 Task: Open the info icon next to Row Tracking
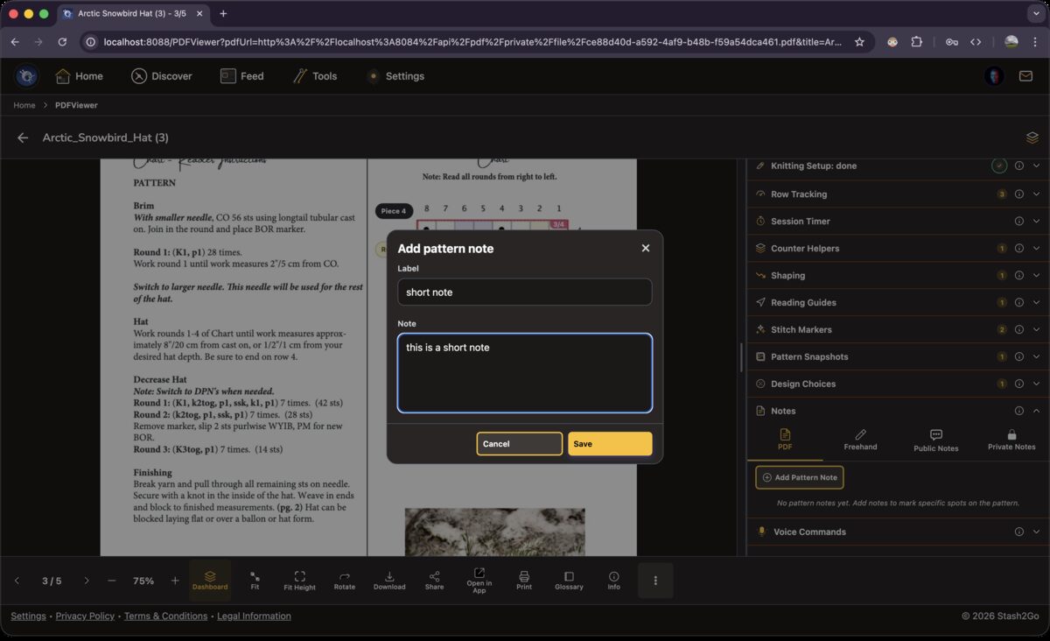click(x=1018, y=194)
